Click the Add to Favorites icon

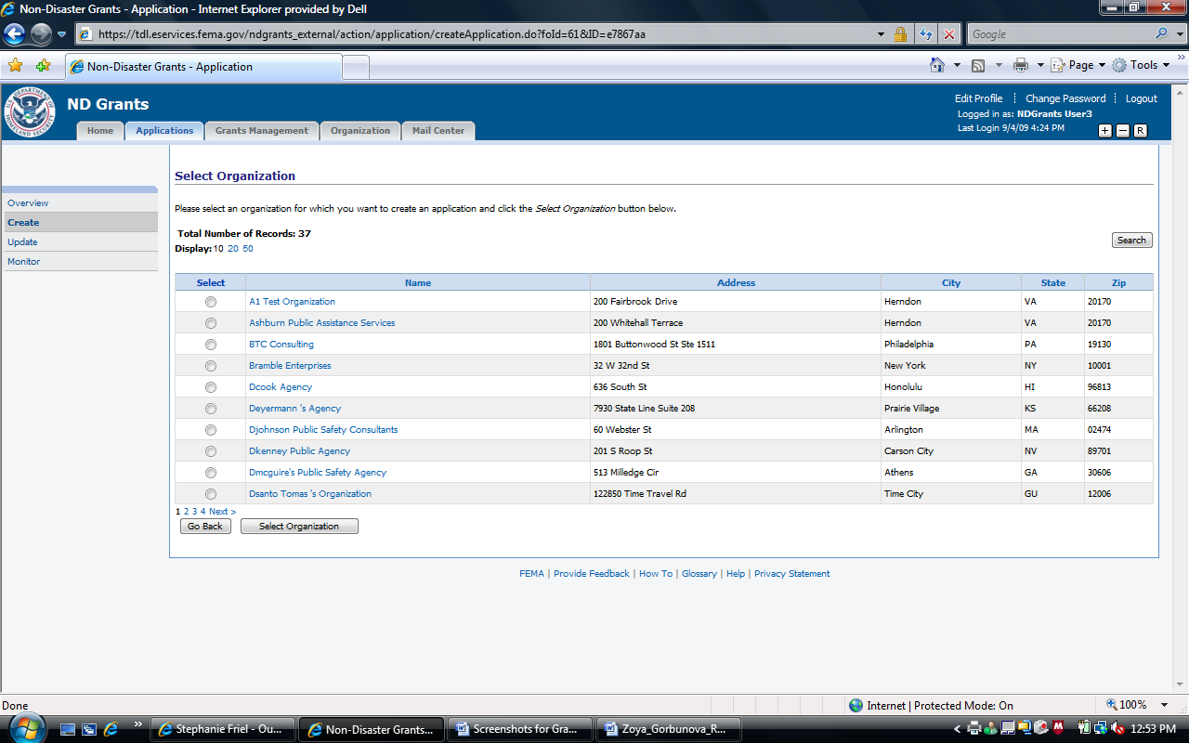pos(43,66)
